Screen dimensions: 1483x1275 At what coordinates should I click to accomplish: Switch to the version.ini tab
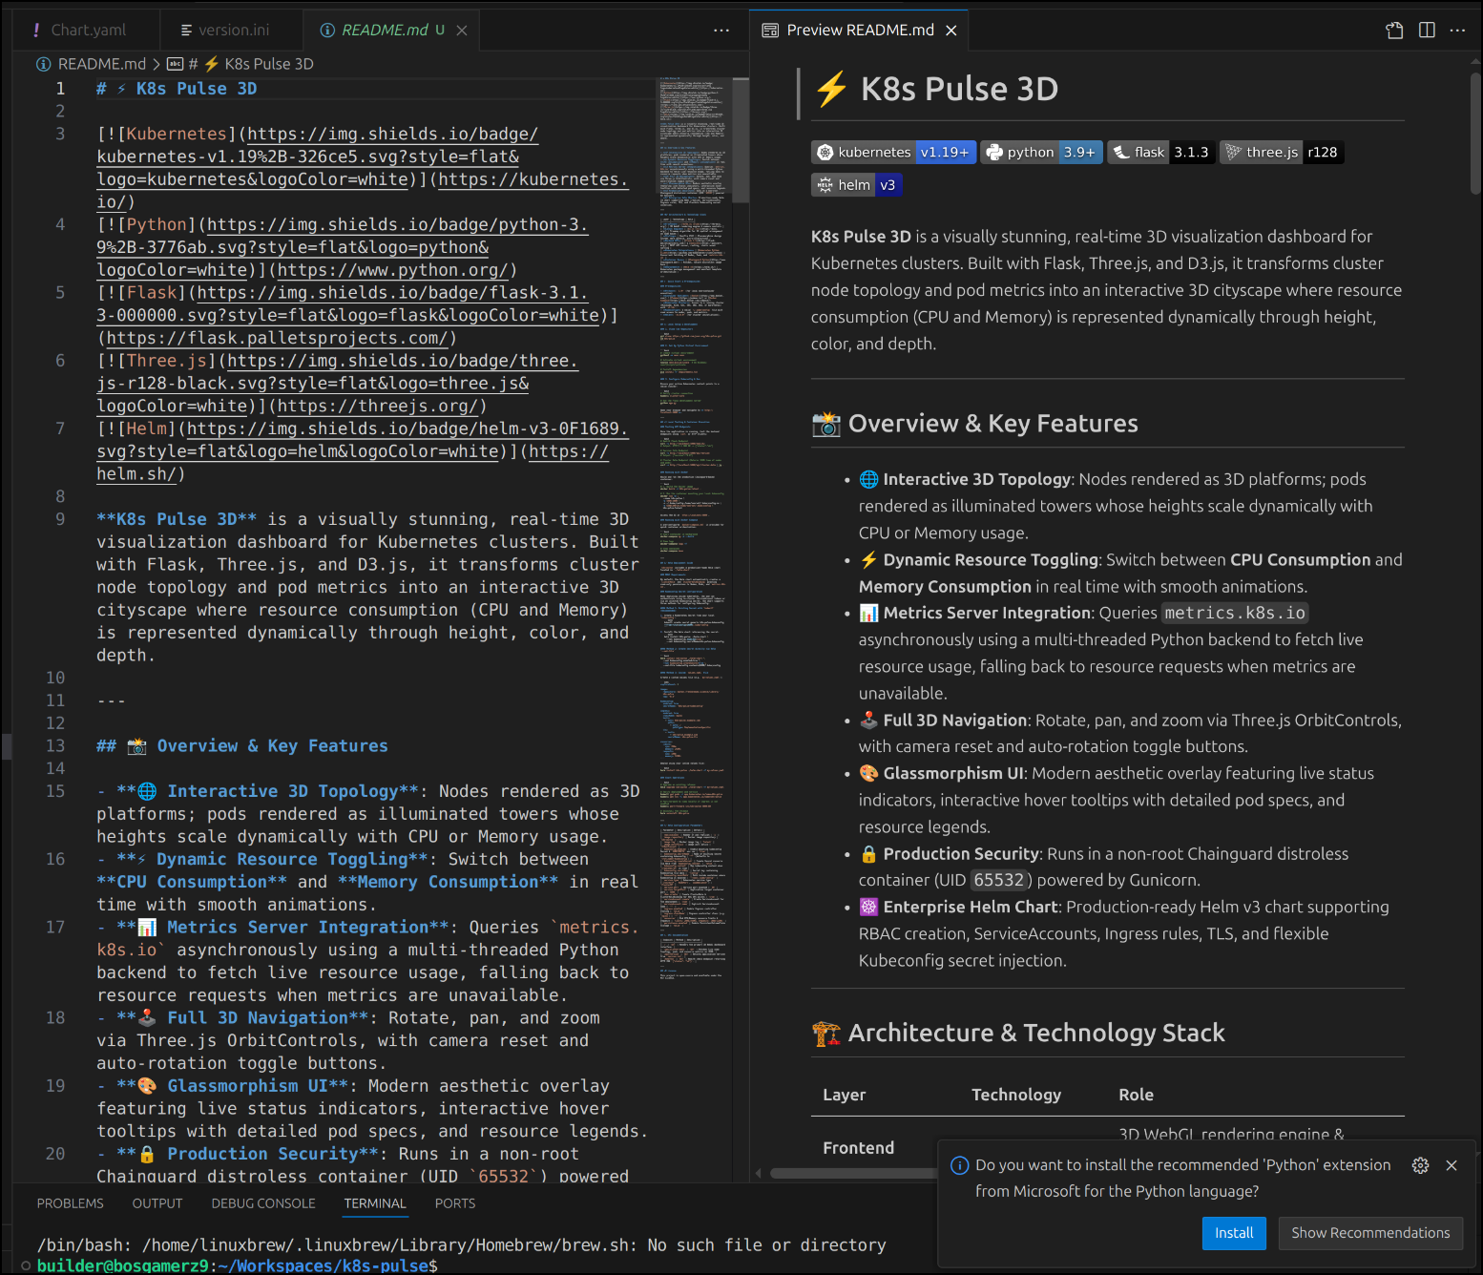(x=231, y=31)
